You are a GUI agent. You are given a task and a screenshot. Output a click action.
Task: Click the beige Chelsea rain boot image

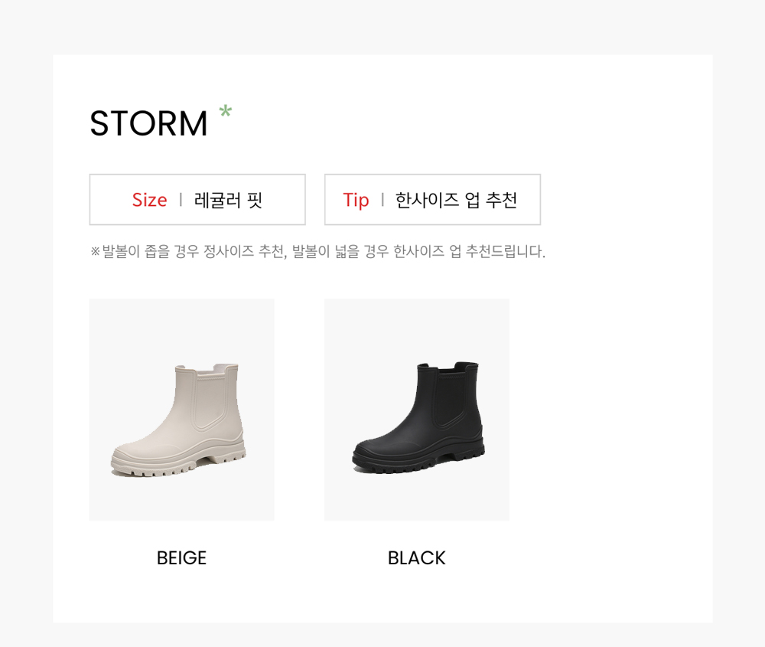pos(178,420)
